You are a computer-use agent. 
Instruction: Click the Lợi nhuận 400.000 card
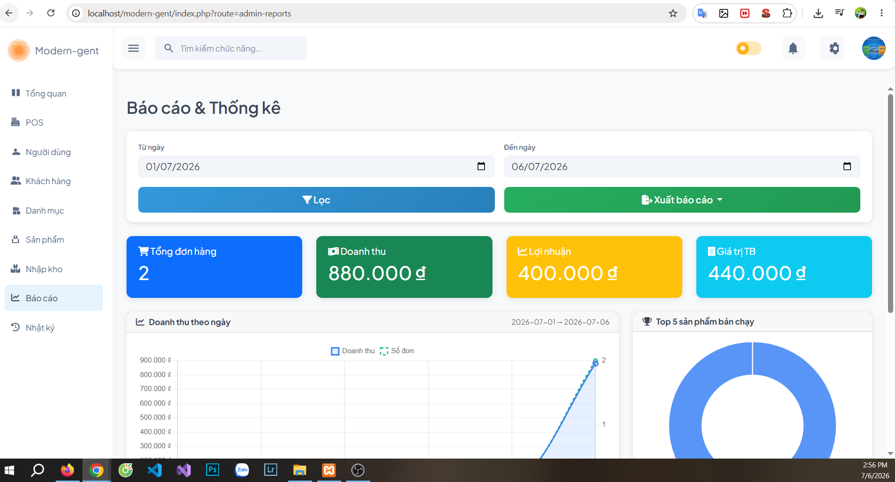pyautogui.click(x=594, y=267)
